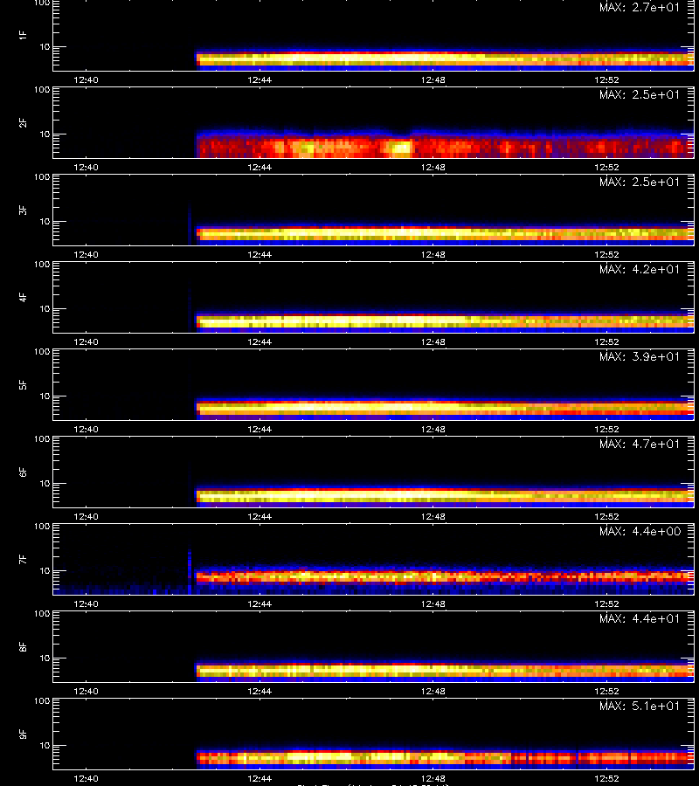Image resolution: width=699 pixels, height=786 pixels.
Task: Click the 12:44 tick label below the 4F panel
Action: click(x=260, y=341)
